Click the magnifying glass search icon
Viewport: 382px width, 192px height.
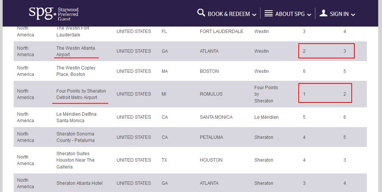[x=201, y=13]
